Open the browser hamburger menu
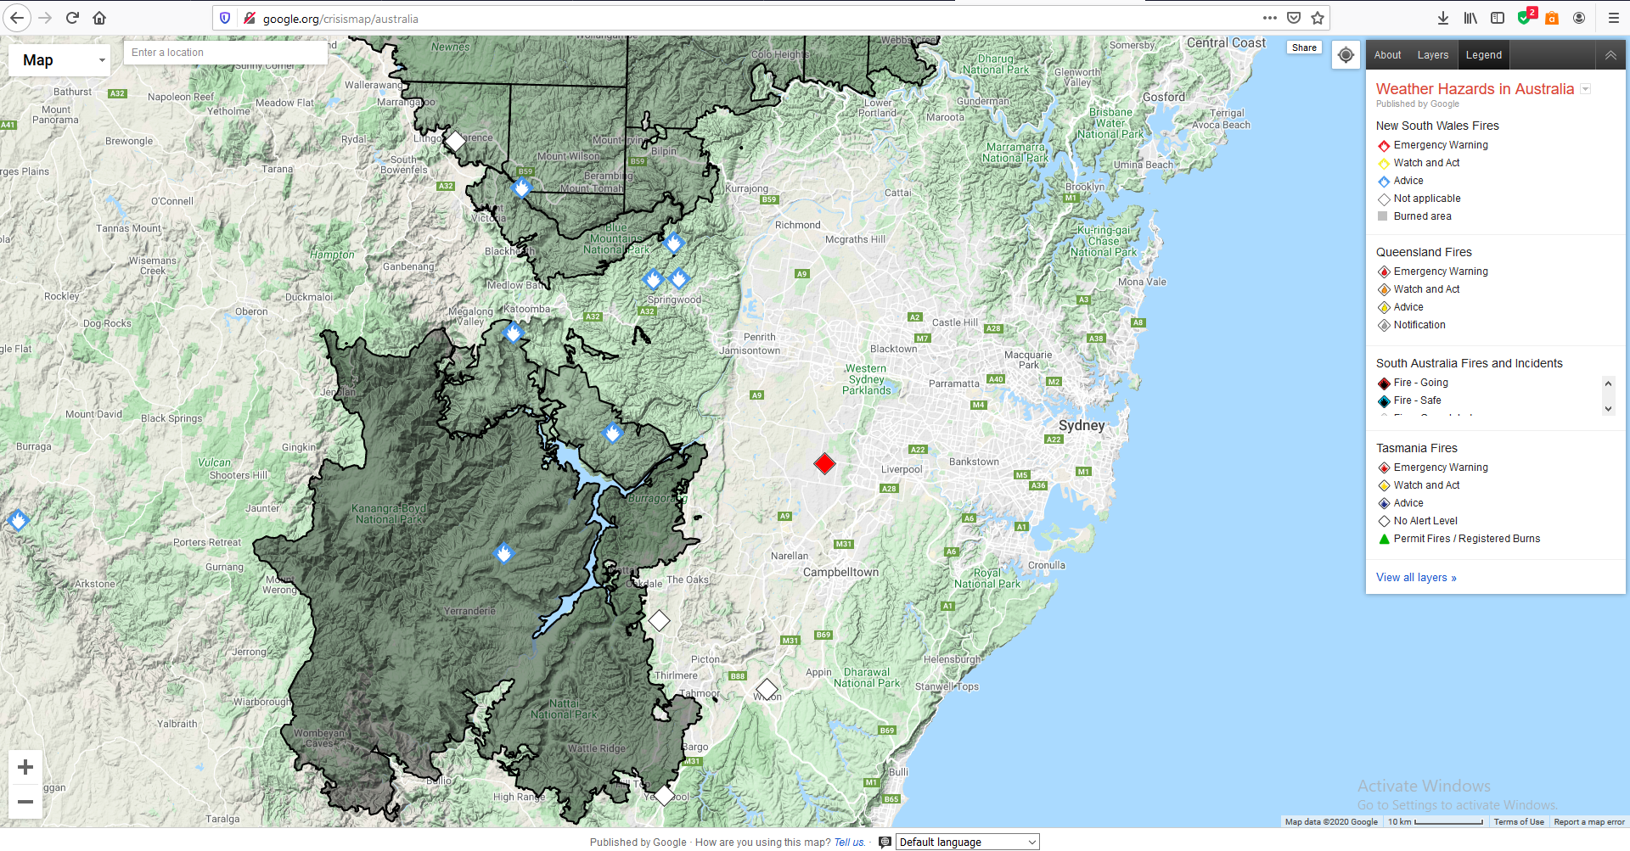The height and width of the screenshot is (851, 1630). pos(1613,18)
